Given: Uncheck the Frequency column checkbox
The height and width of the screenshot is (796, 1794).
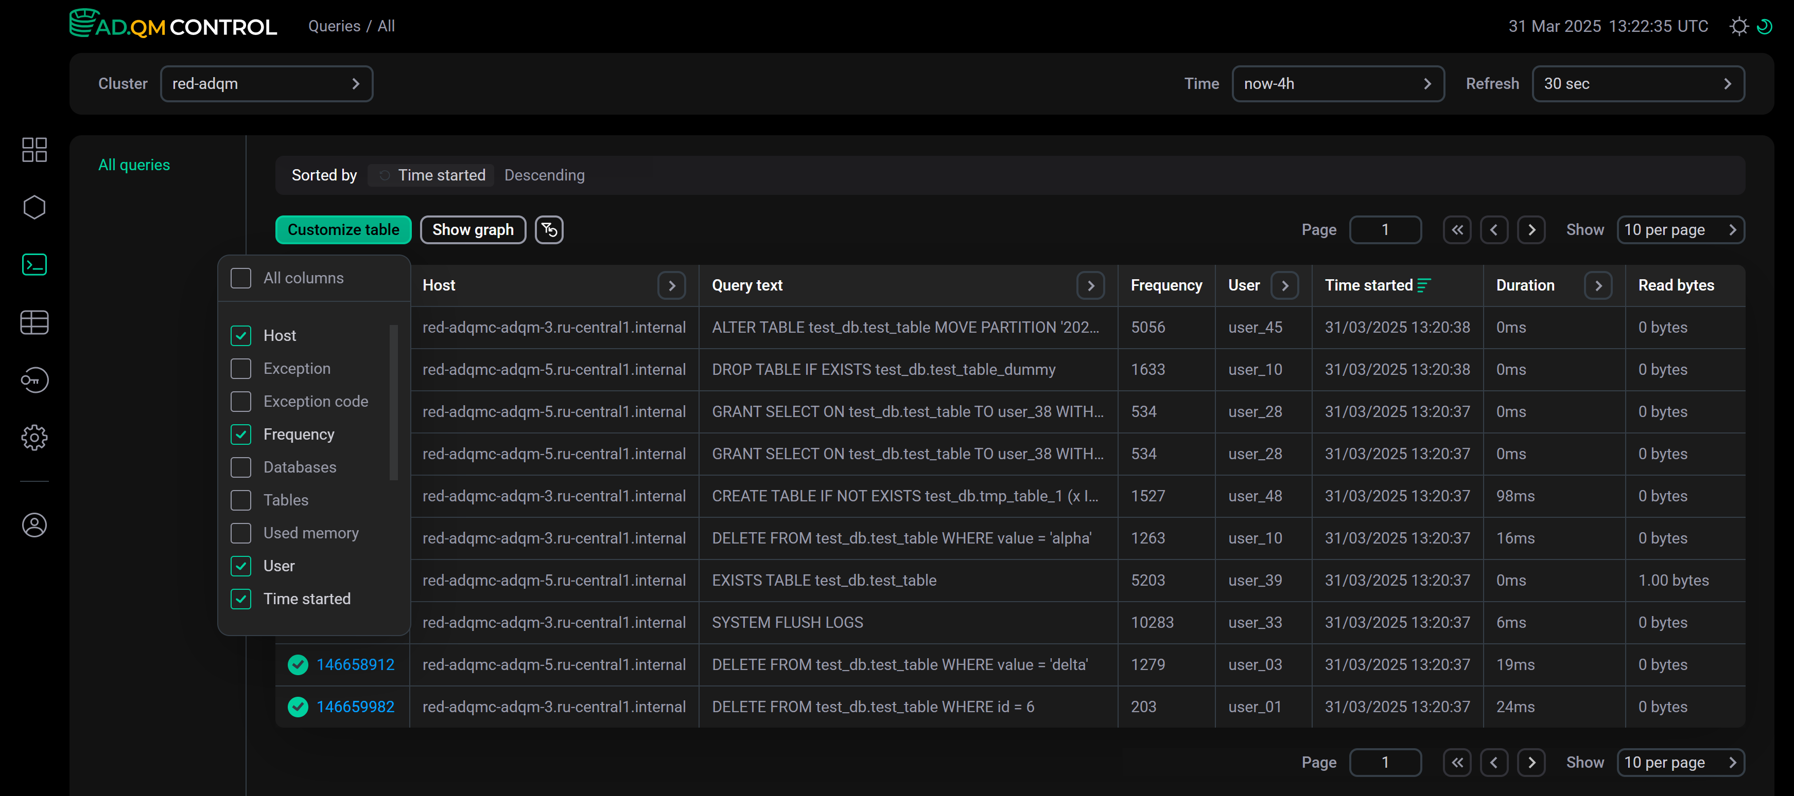Looking at the screenshot, I should [x=240, y=434].
